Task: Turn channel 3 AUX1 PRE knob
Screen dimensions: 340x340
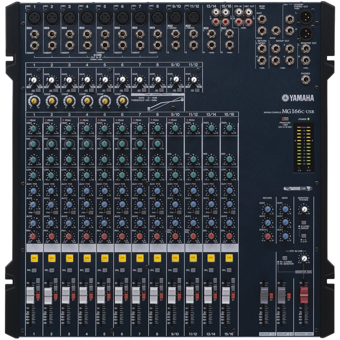Action: 69,191
